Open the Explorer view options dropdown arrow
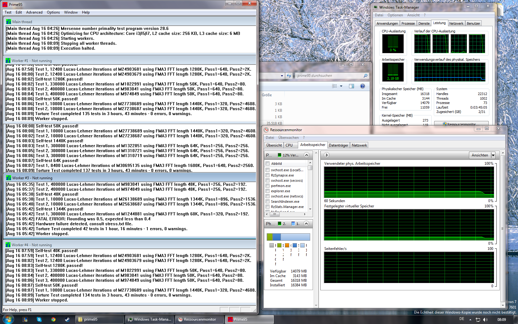 [341, 86]
